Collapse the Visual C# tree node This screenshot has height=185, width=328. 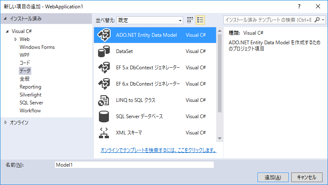(x=7, y=31)
